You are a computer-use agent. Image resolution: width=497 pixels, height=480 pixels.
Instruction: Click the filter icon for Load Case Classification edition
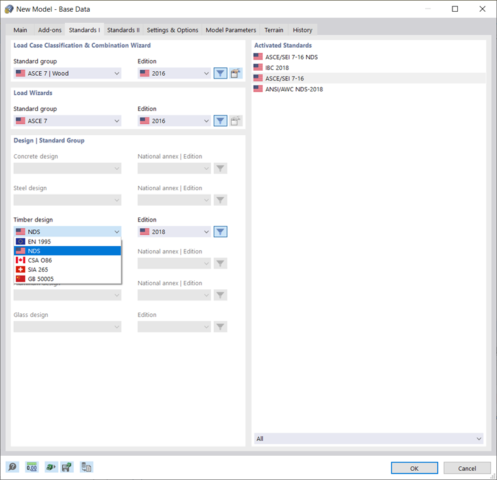pyautogui.click(x=220, y=73)
